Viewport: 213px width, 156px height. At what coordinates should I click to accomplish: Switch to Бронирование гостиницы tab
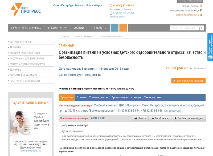(x=126, y=98)
